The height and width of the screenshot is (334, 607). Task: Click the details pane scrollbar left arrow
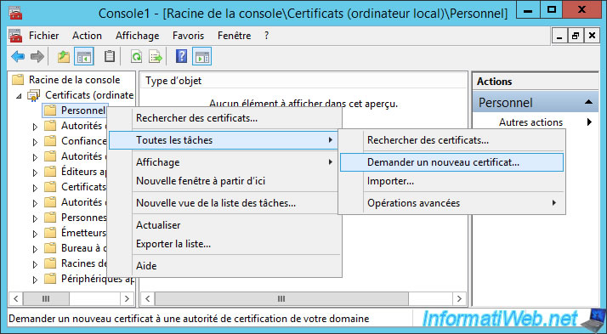[147, 299]
